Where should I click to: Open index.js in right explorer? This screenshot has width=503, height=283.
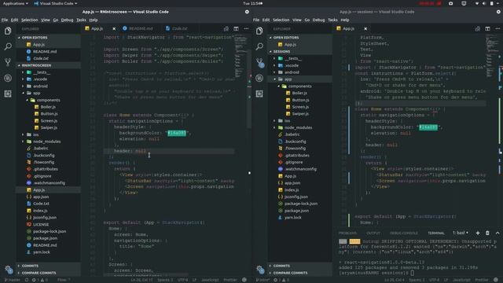click(x=292, y=190)
